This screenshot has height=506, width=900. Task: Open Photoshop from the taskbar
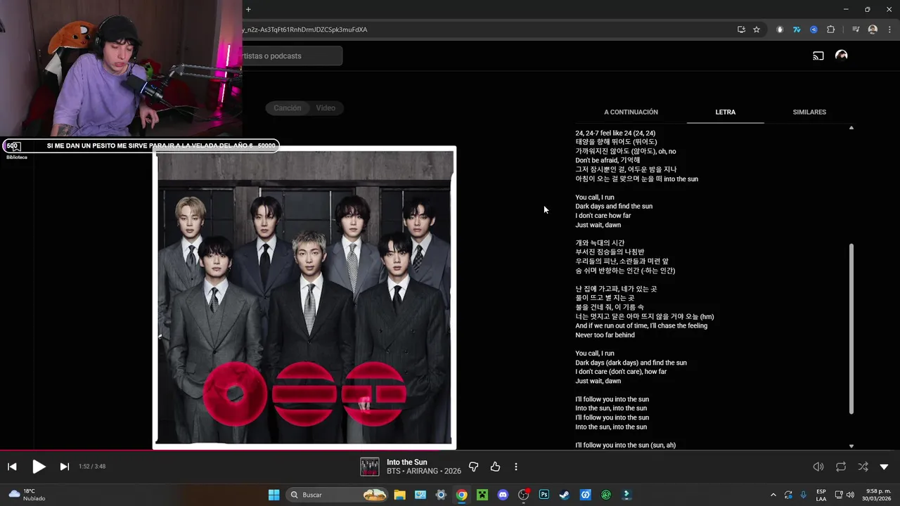[x=544, y=495]
